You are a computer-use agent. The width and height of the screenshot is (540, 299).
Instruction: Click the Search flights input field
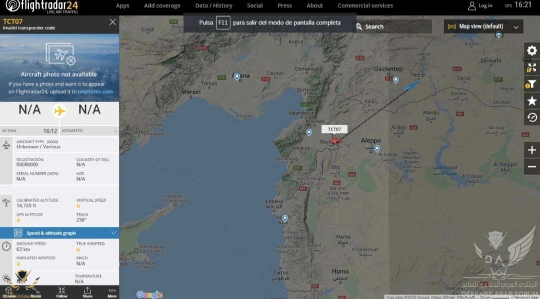pos(393,27)
